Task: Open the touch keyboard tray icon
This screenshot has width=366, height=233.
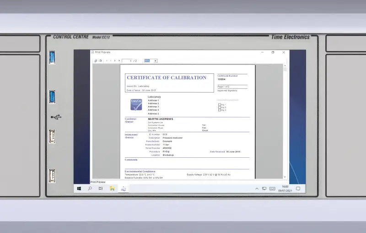Action: [272, 189]
